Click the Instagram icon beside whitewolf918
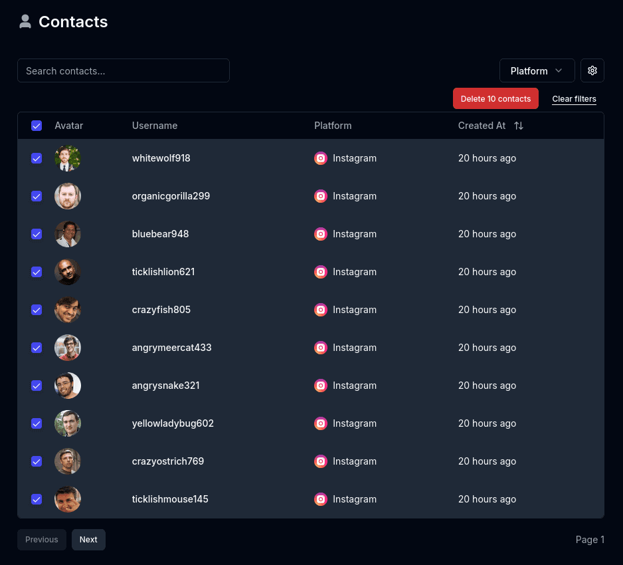The width and height of the screenshot is (623, 565). click(321, 158)
